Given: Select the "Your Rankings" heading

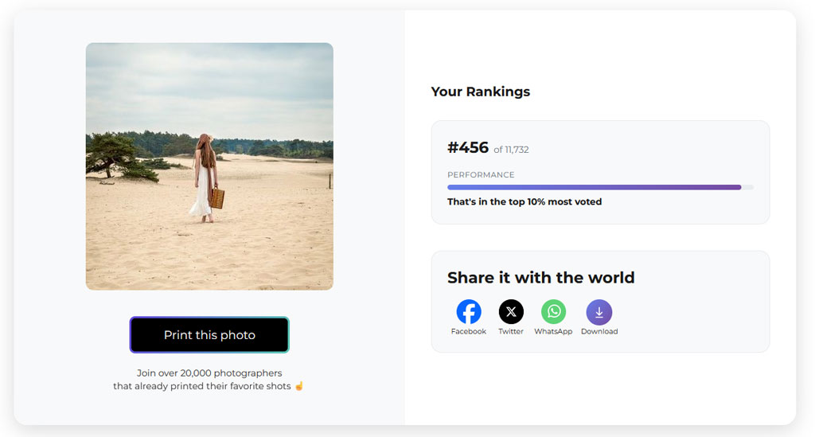Looking at the screenshot, I should tap(480, 92).
